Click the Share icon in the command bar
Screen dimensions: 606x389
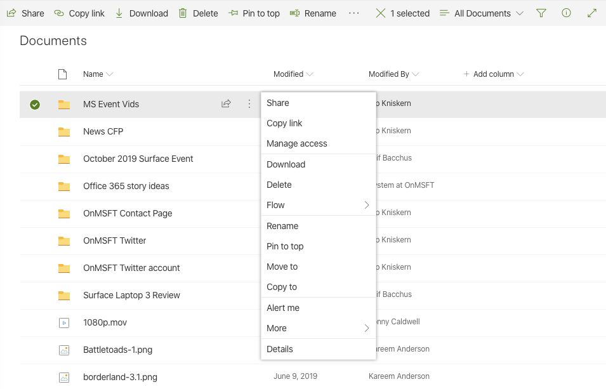click(x=11, y=13)
